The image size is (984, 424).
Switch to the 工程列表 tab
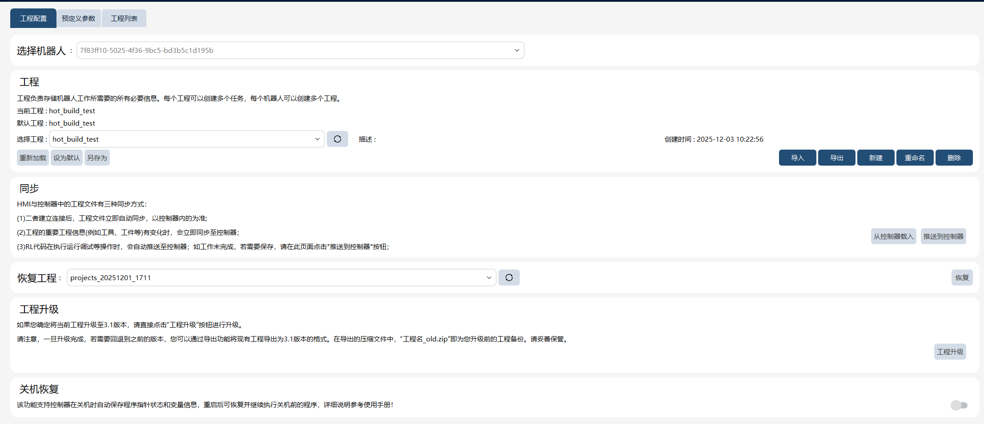[x=124, y=18]
